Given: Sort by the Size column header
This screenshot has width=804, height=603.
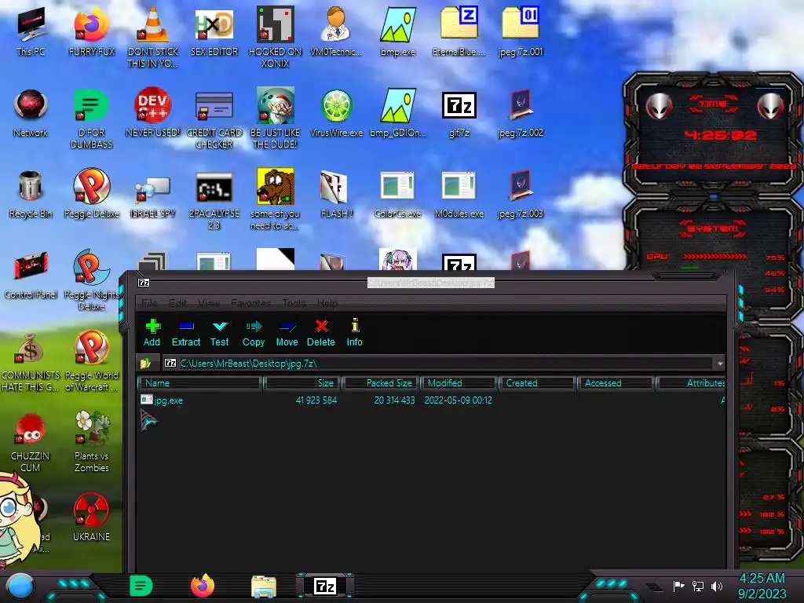Looking at the screenshot, I should [x=302, y=383].
